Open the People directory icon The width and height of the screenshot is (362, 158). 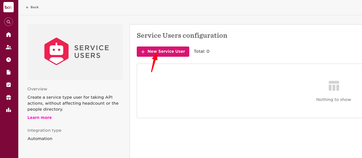tap(9, 47)
